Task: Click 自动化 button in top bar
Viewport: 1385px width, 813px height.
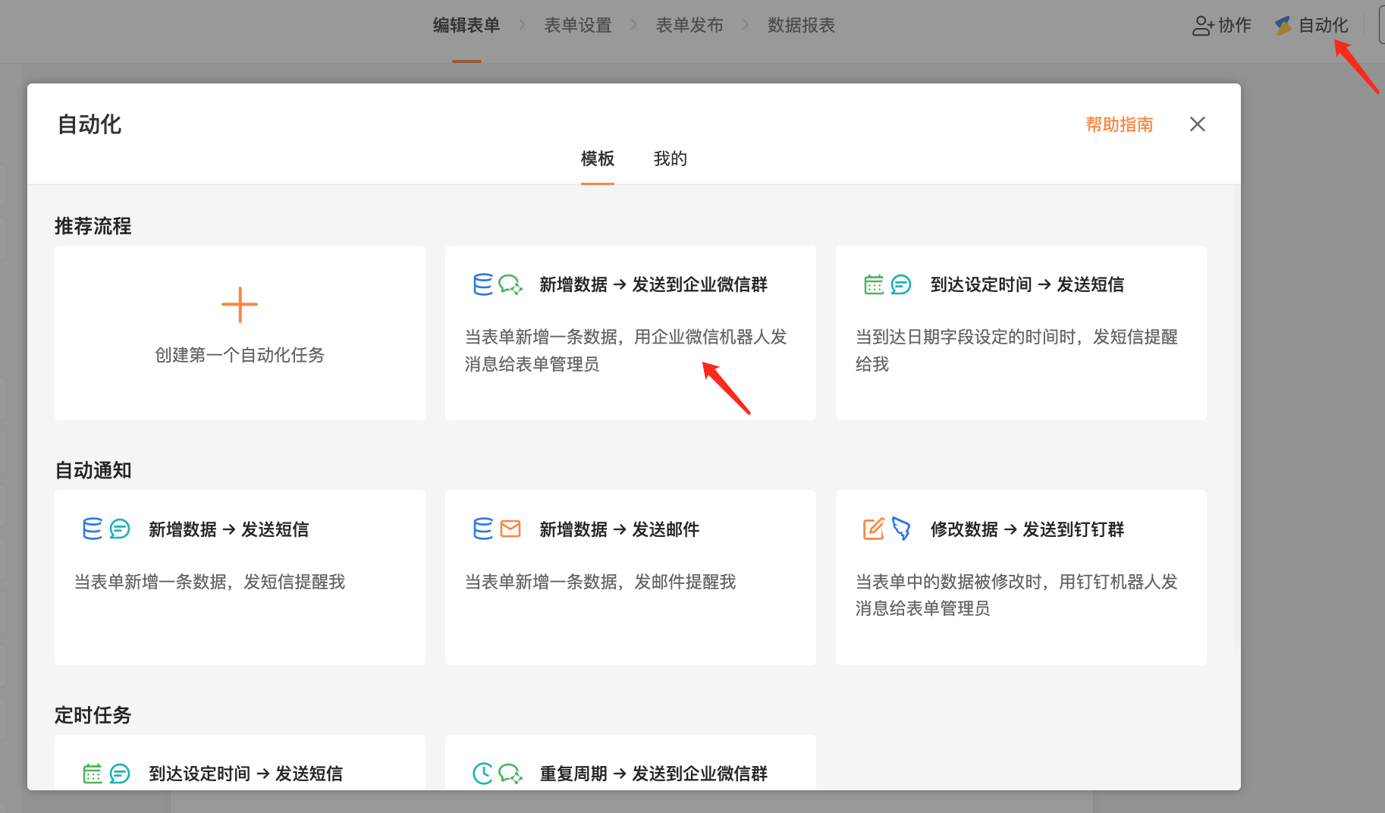Action: pyautogui.click(x=1311, y=26)
